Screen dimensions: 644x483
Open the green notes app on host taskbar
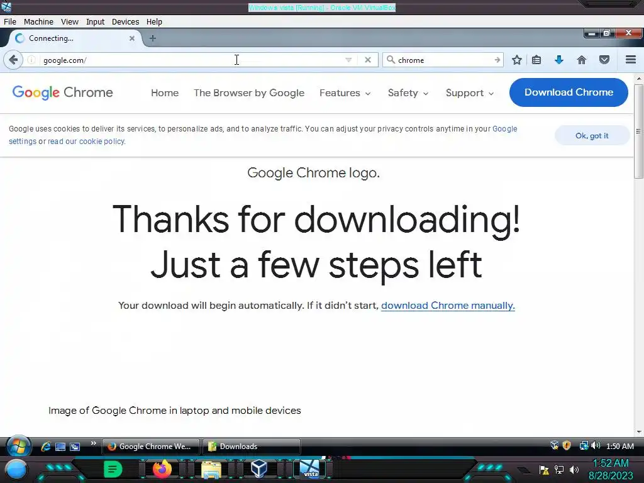[x=113, y=469]
